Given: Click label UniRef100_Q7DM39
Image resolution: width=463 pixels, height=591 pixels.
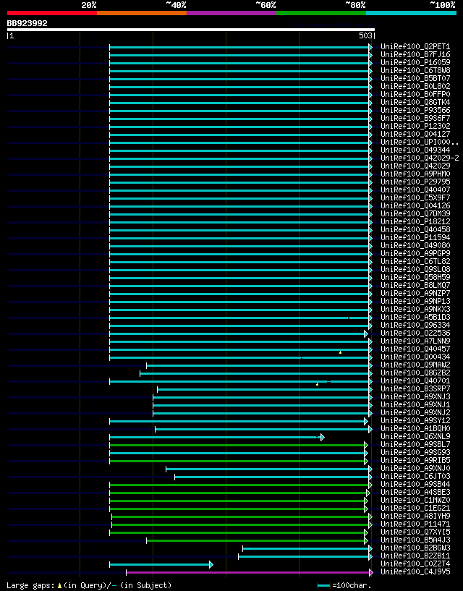Looking at the screenshot, I should (x=415, y=213).
